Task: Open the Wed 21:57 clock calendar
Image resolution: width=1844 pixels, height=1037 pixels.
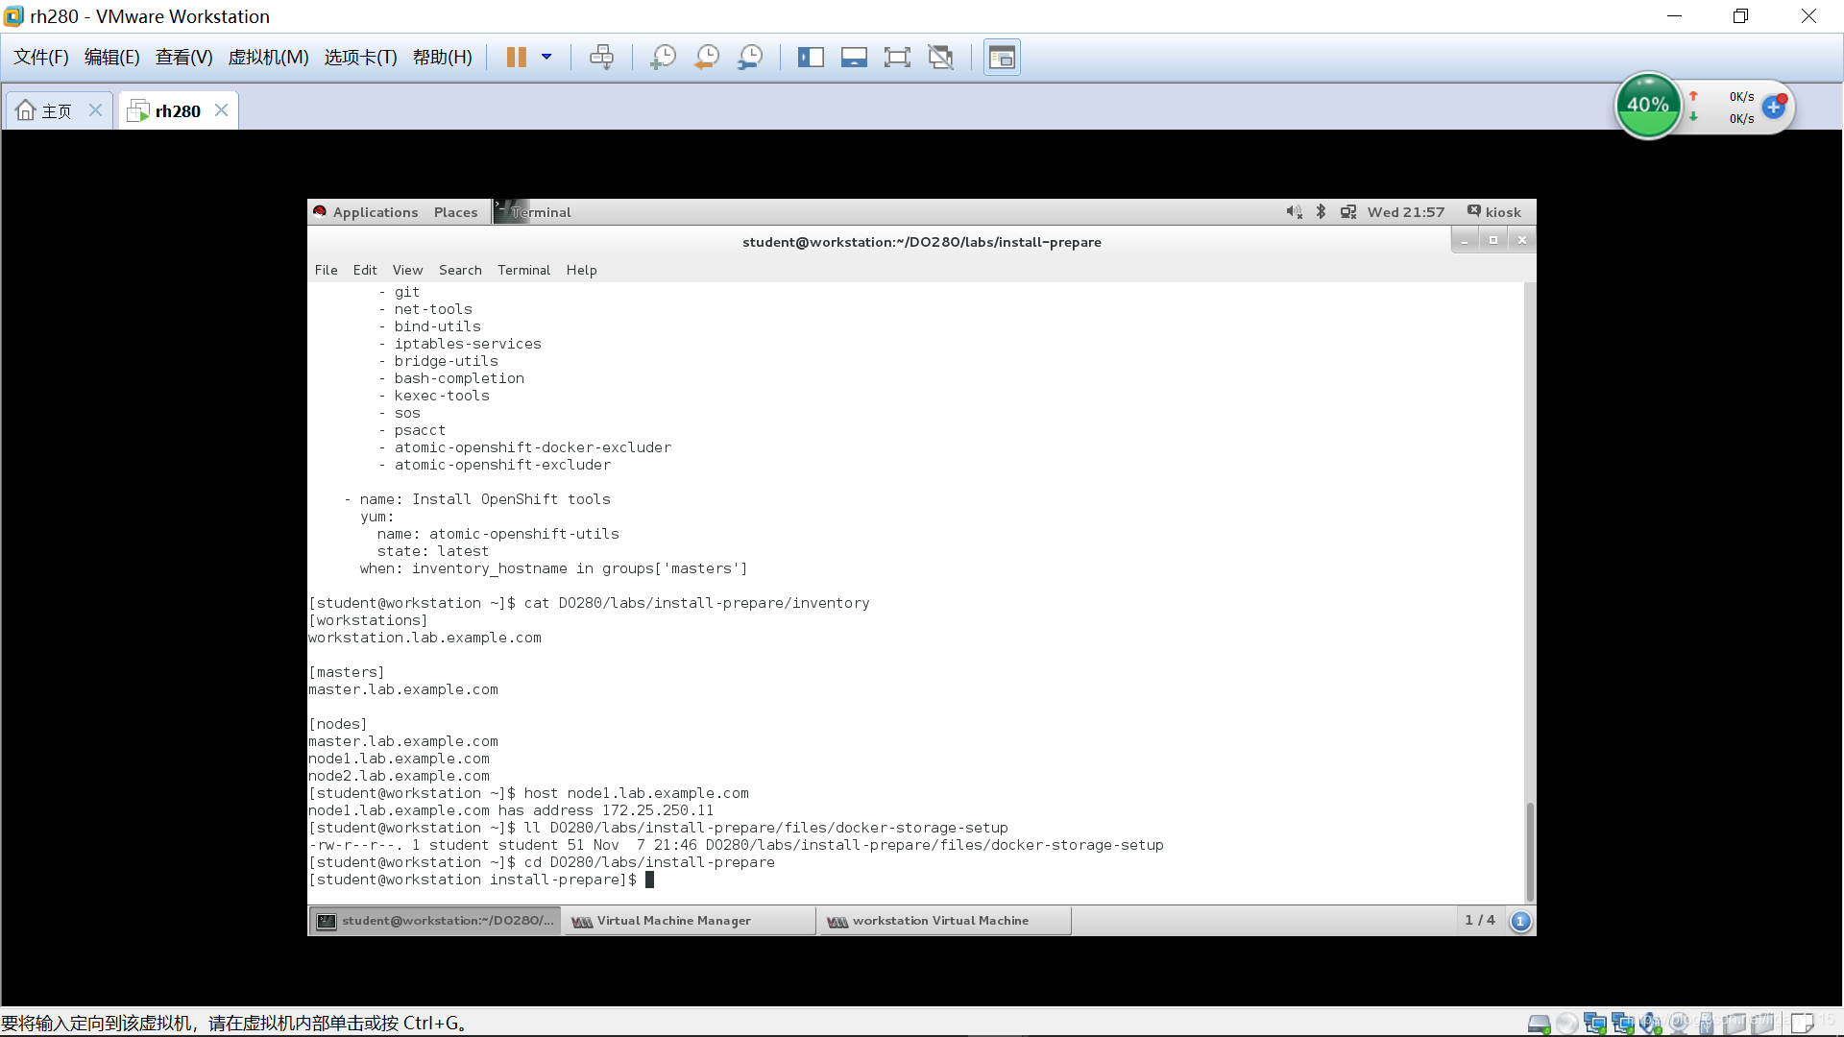Action: [x=1405, y=211]
